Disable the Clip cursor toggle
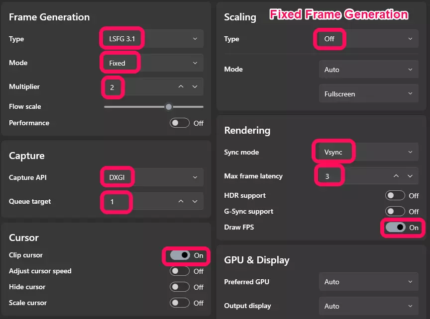The image size is (430, 319). pos(180,255)
